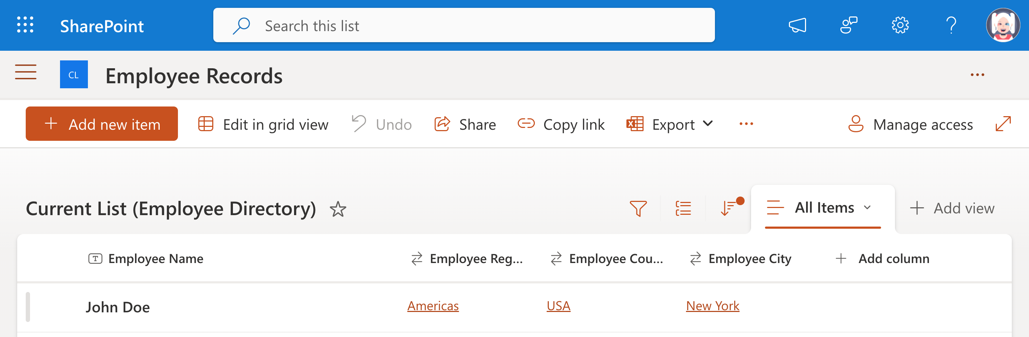The height and width of the screenshot is (337, 1029).
Task: Click the Employee Cou... column header
Action: click(x=606, y=259)
